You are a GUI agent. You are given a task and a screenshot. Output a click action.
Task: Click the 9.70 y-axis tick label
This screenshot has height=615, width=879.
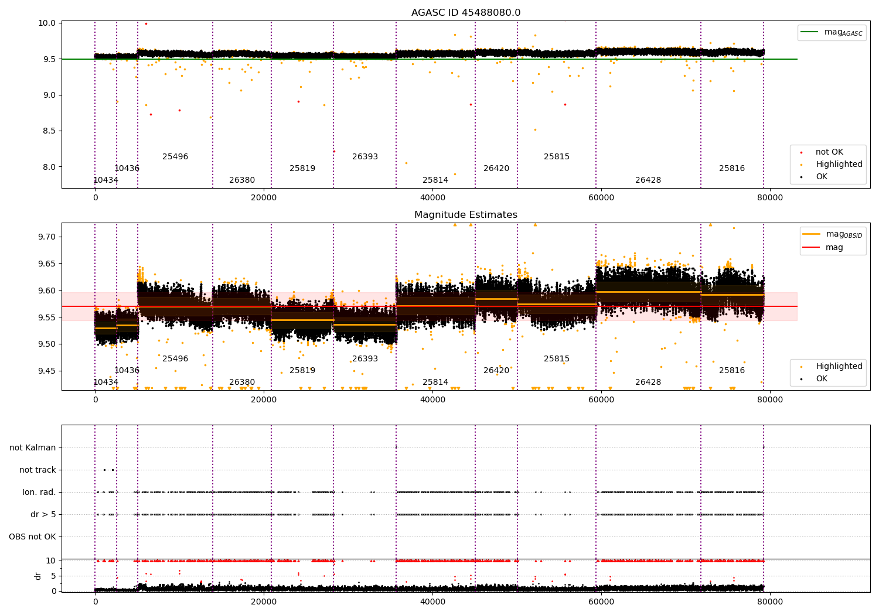tap(47, 237)
